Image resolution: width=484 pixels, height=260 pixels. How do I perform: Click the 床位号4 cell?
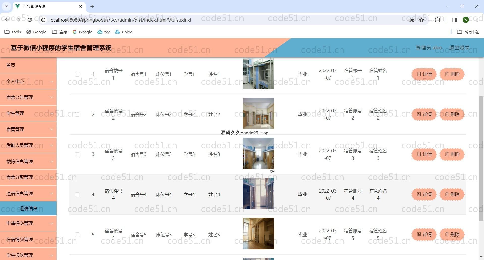[164, 195]
